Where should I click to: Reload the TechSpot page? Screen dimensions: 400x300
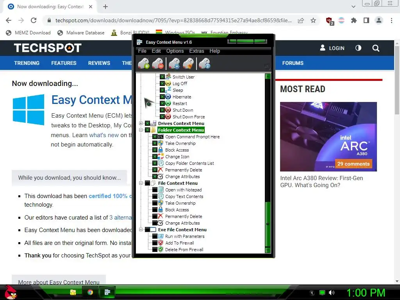tap(34, 20)
